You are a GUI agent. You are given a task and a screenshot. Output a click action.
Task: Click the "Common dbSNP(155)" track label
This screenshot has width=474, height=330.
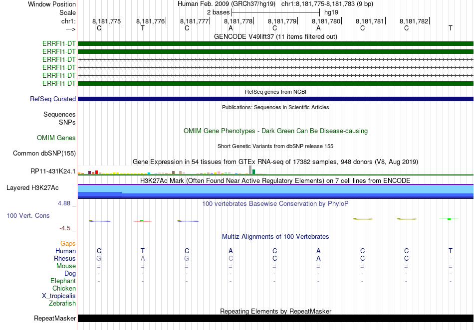click(44, 154)
